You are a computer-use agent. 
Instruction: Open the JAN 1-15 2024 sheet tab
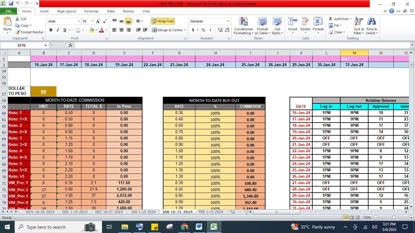[x=143, y=212]
